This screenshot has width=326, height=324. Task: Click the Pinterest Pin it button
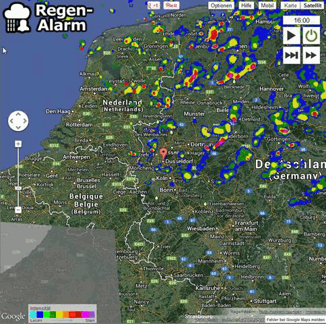(x=171, y=5)
